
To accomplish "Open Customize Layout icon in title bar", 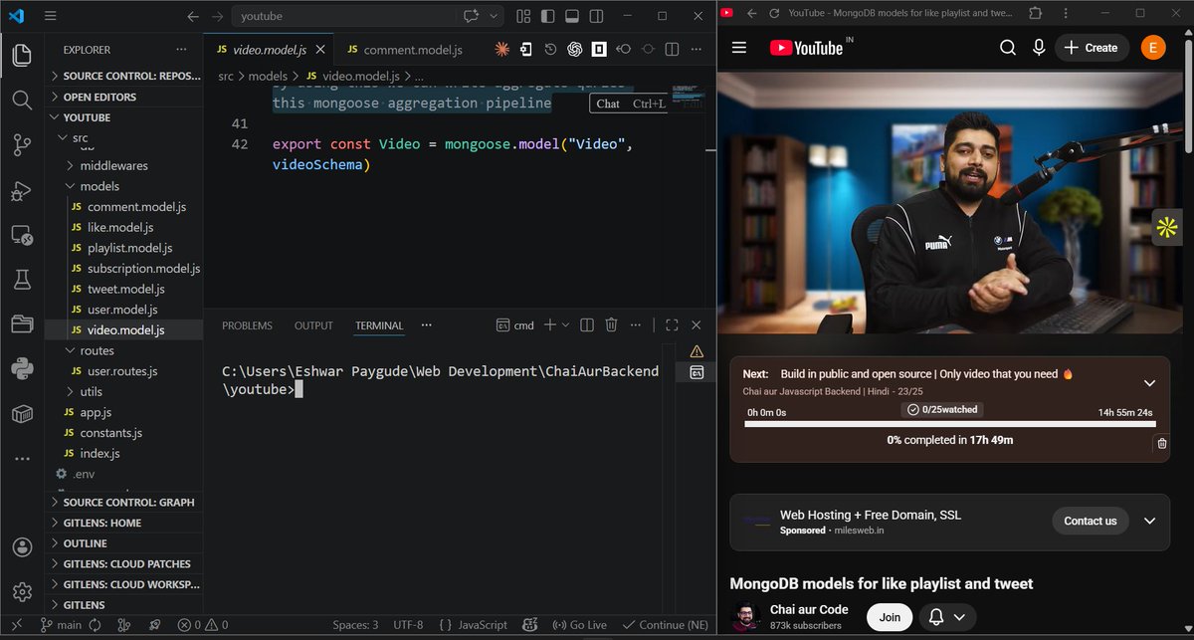I will click(x=523, y=16).
